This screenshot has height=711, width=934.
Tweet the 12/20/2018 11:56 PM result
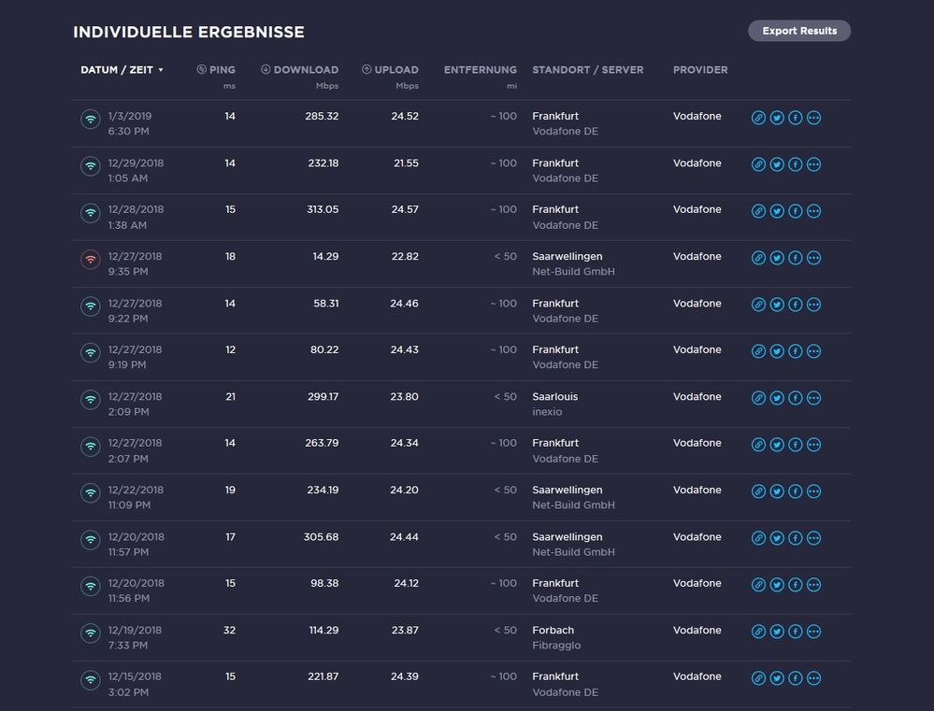click(777, 585)
